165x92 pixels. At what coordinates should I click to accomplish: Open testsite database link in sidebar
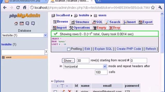point(6,44)
